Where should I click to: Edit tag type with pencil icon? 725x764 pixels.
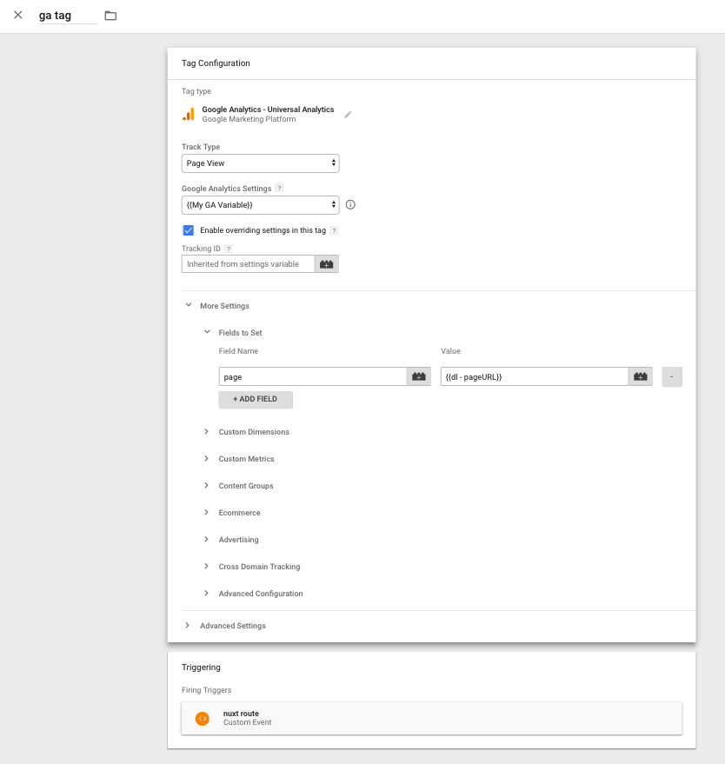pos(348,114)
